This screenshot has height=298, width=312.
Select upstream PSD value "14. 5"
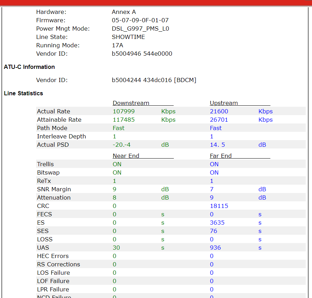217,145
